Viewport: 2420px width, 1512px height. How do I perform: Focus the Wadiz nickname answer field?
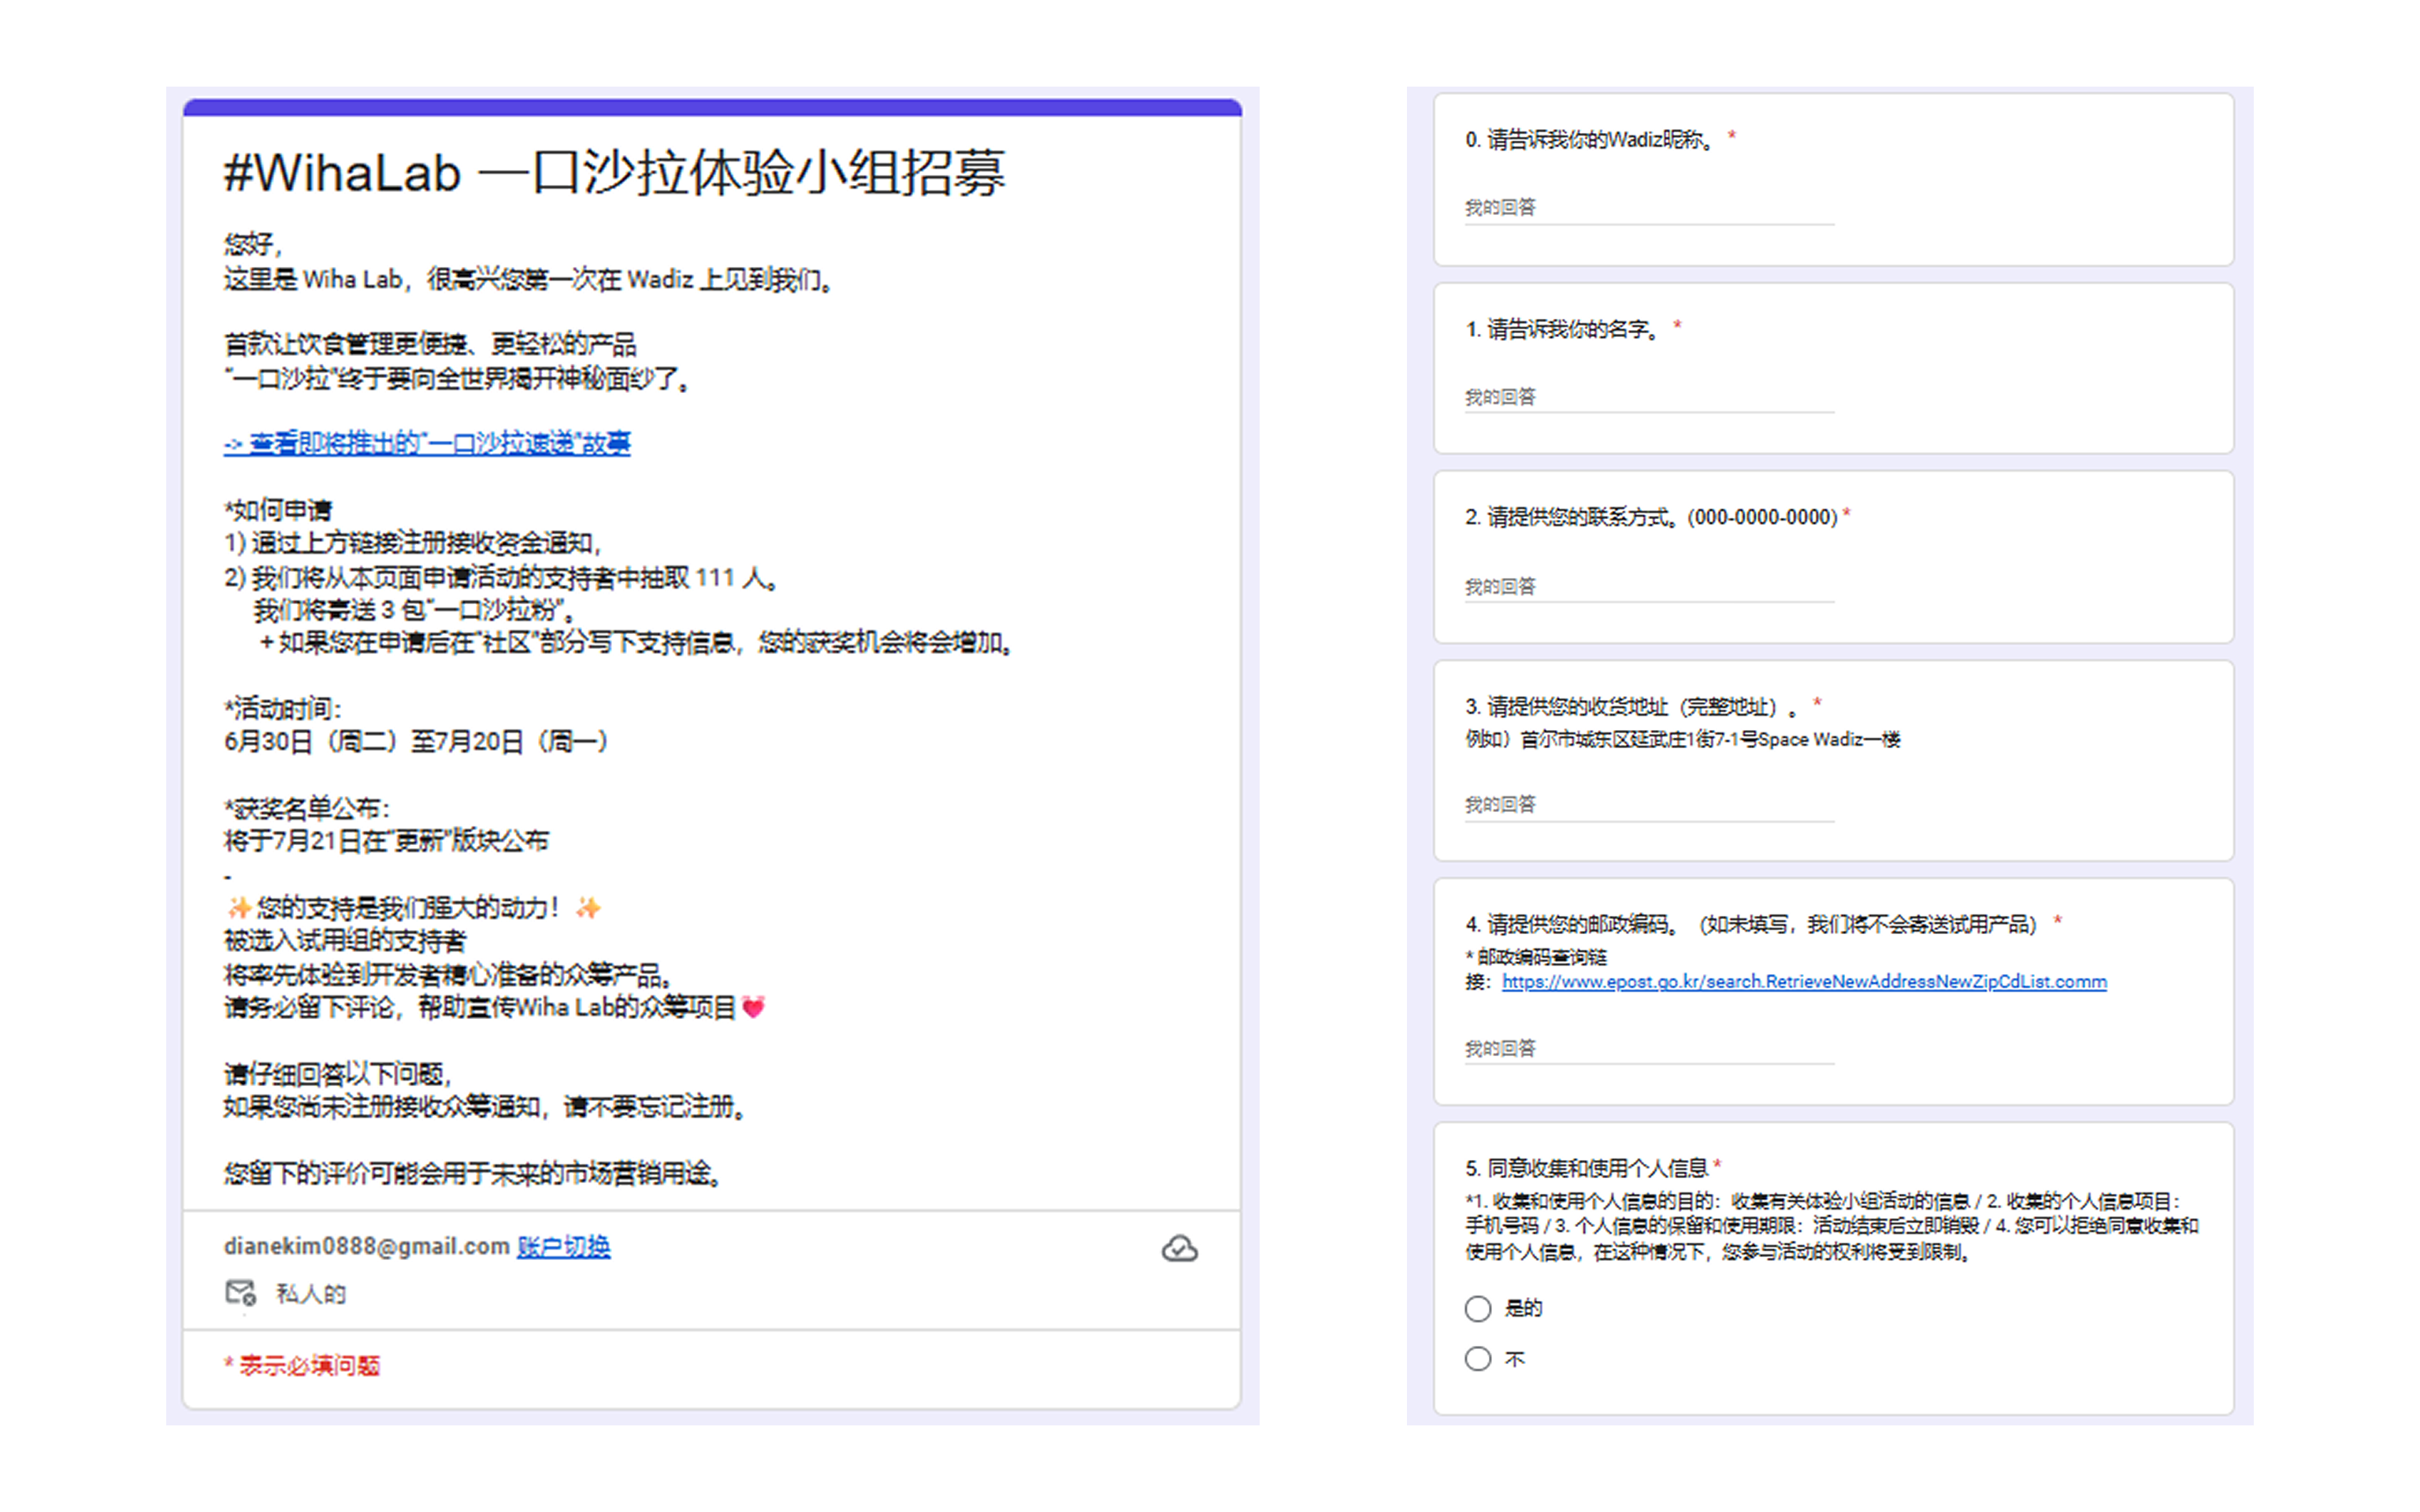pyautogui.click(x=1649, y=208)
